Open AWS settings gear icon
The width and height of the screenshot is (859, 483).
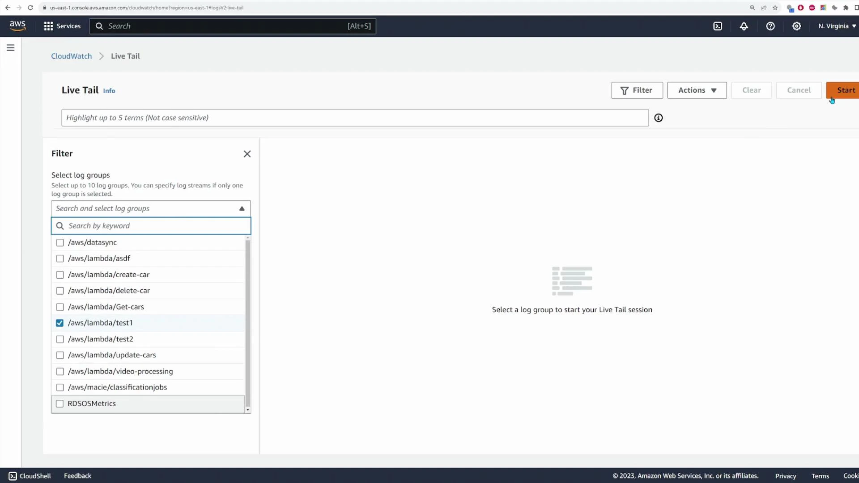click(797, 26)
